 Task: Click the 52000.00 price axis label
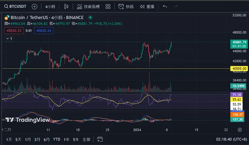[239, 15]
